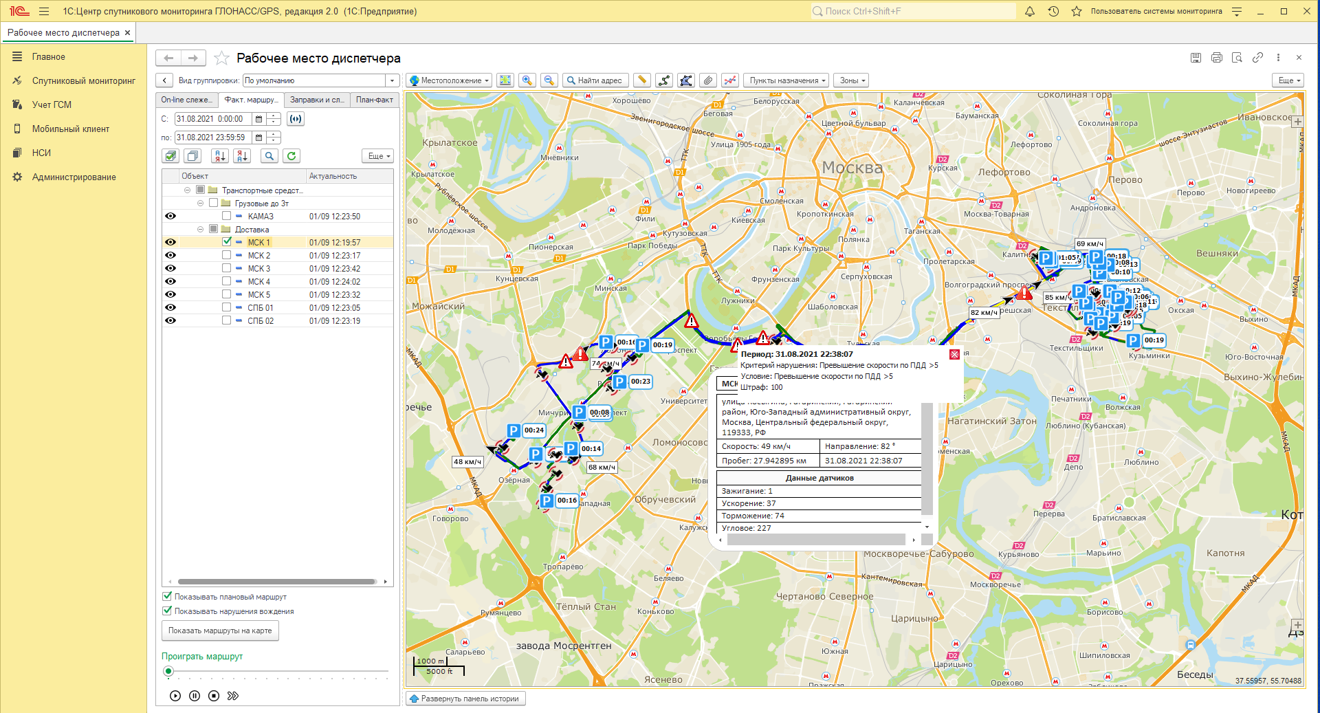Click Показать маршруты на карте button

220,630
